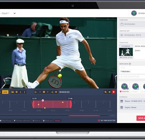Click the Meta Data help icon

point(130,64)
